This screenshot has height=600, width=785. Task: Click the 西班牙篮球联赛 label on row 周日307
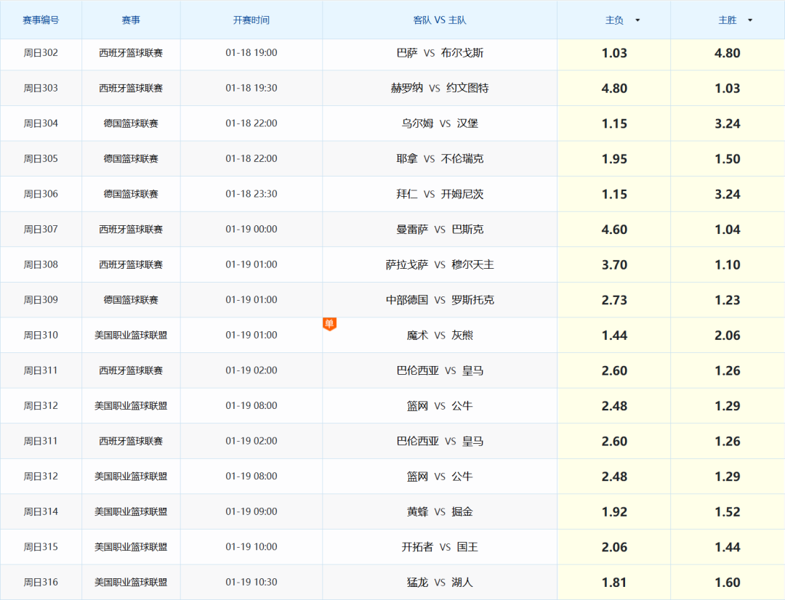[131, 229]
